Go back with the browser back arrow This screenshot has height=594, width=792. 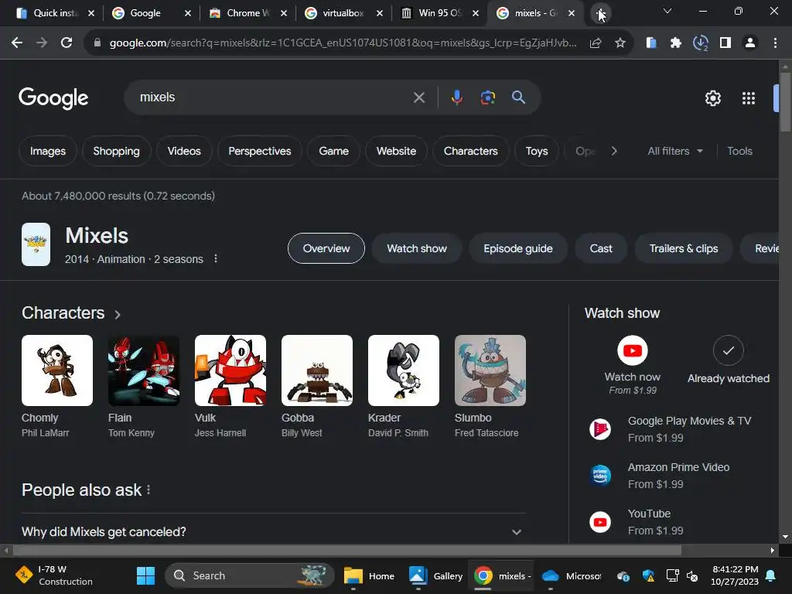(x=17, y=43)
